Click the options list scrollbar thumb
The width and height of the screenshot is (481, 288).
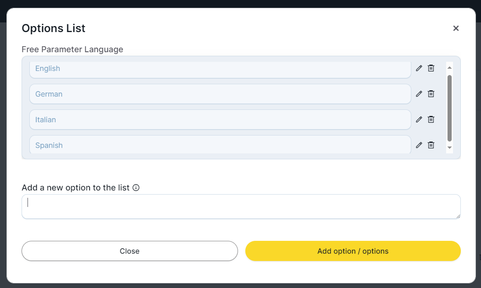pyautogui.click(x=449, y=108)
